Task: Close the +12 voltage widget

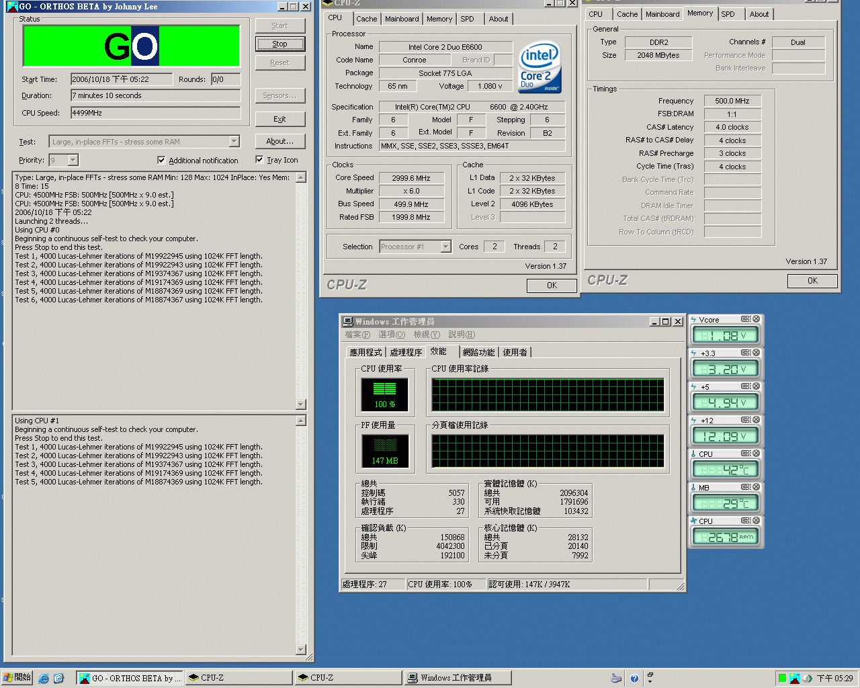Action: (757, 420)
